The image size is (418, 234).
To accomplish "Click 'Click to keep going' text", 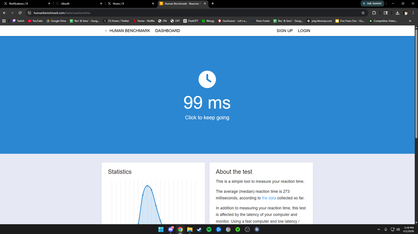I will pos(207,118).
